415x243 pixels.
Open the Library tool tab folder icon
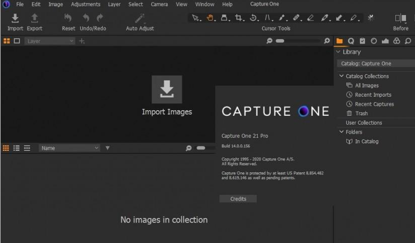pos(339,41)
